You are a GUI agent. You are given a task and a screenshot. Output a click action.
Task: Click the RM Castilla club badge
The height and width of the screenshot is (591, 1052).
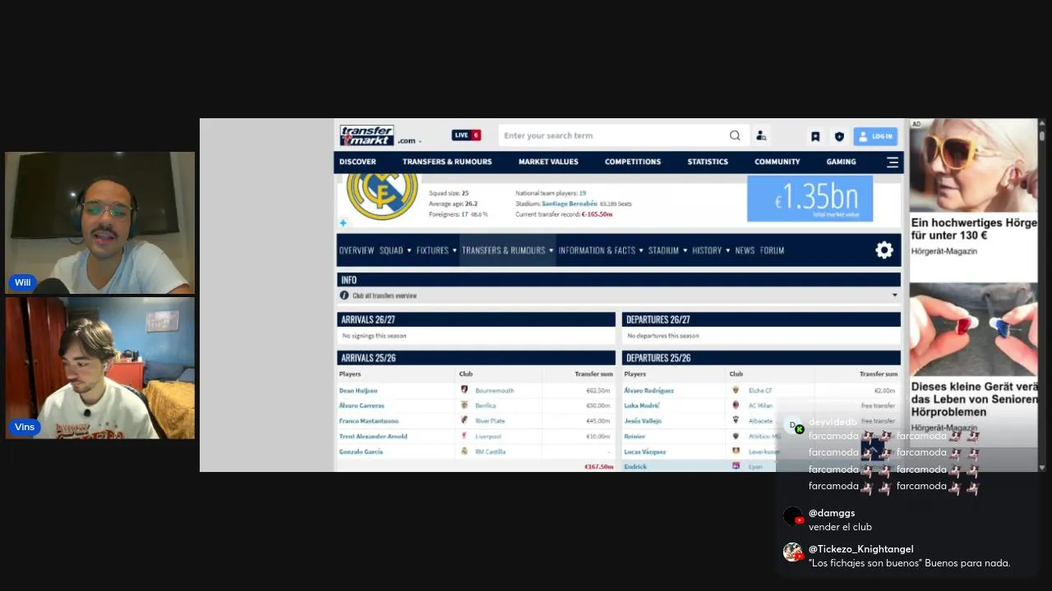(464, 451)
